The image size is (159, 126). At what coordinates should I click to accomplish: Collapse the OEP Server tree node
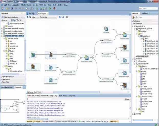point(132,59)
